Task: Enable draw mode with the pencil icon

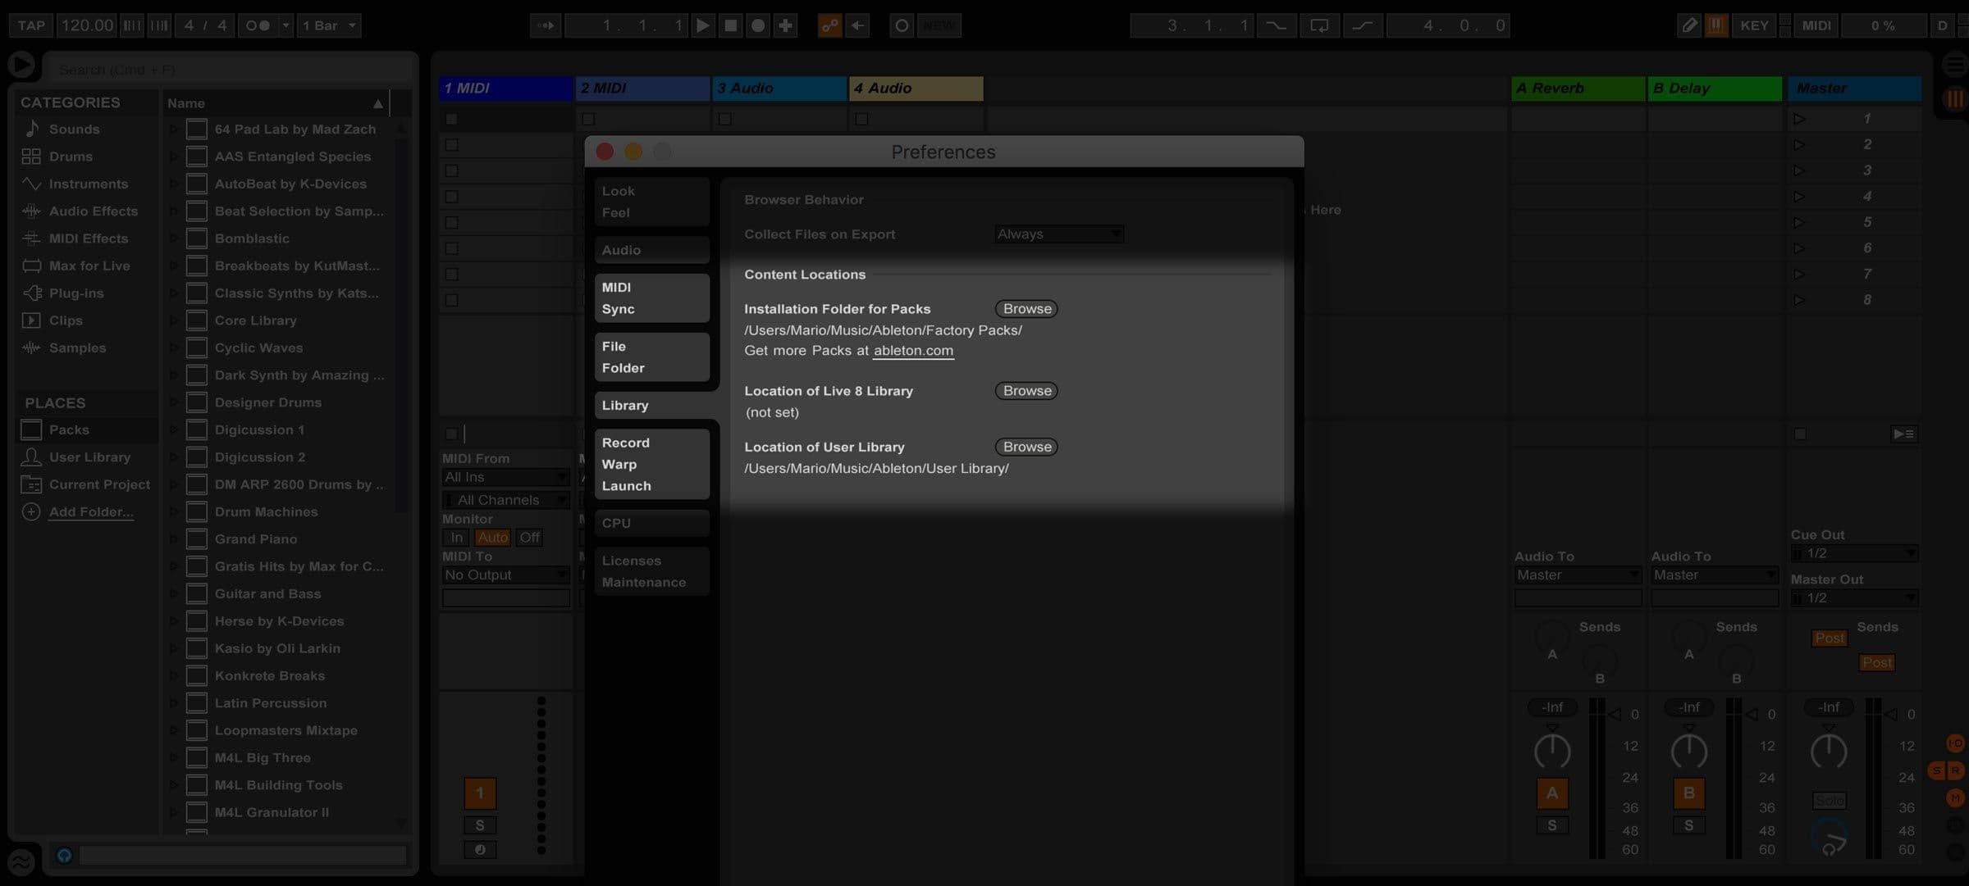Action: pyautogui.click(x=1689, y=25)
